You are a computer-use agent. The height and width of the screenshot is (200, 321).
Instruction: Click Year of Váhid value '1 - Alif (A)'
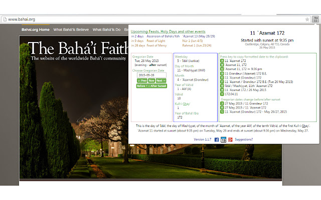click(x=184, y=89)
